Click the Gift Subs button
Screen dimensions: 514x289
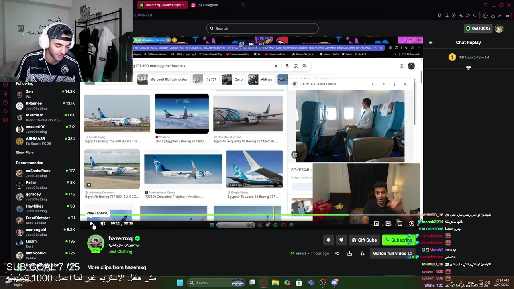[364, 240]
